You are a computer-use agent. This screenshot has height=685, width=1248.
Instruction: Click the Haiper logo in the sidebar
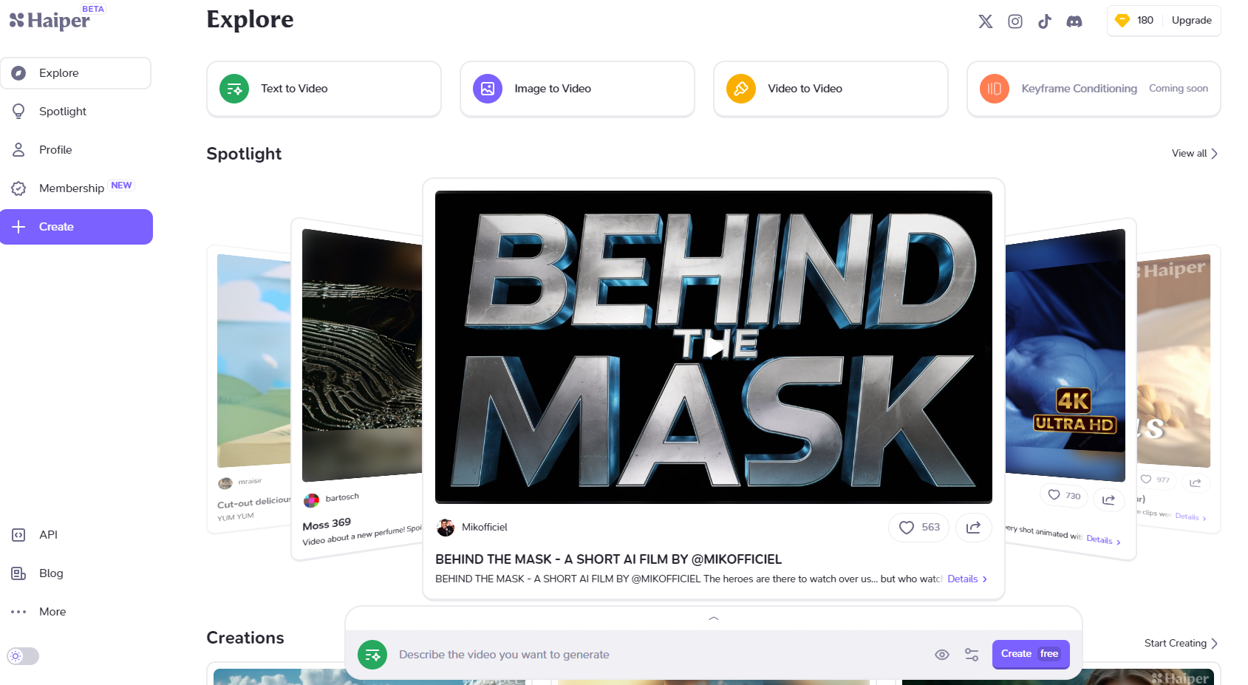50,21
